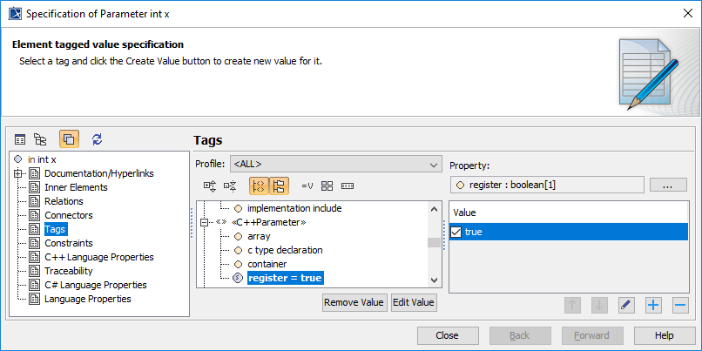Open C++ Language Properties section
The height and width of the screenshot is (351, 702).
98,257
